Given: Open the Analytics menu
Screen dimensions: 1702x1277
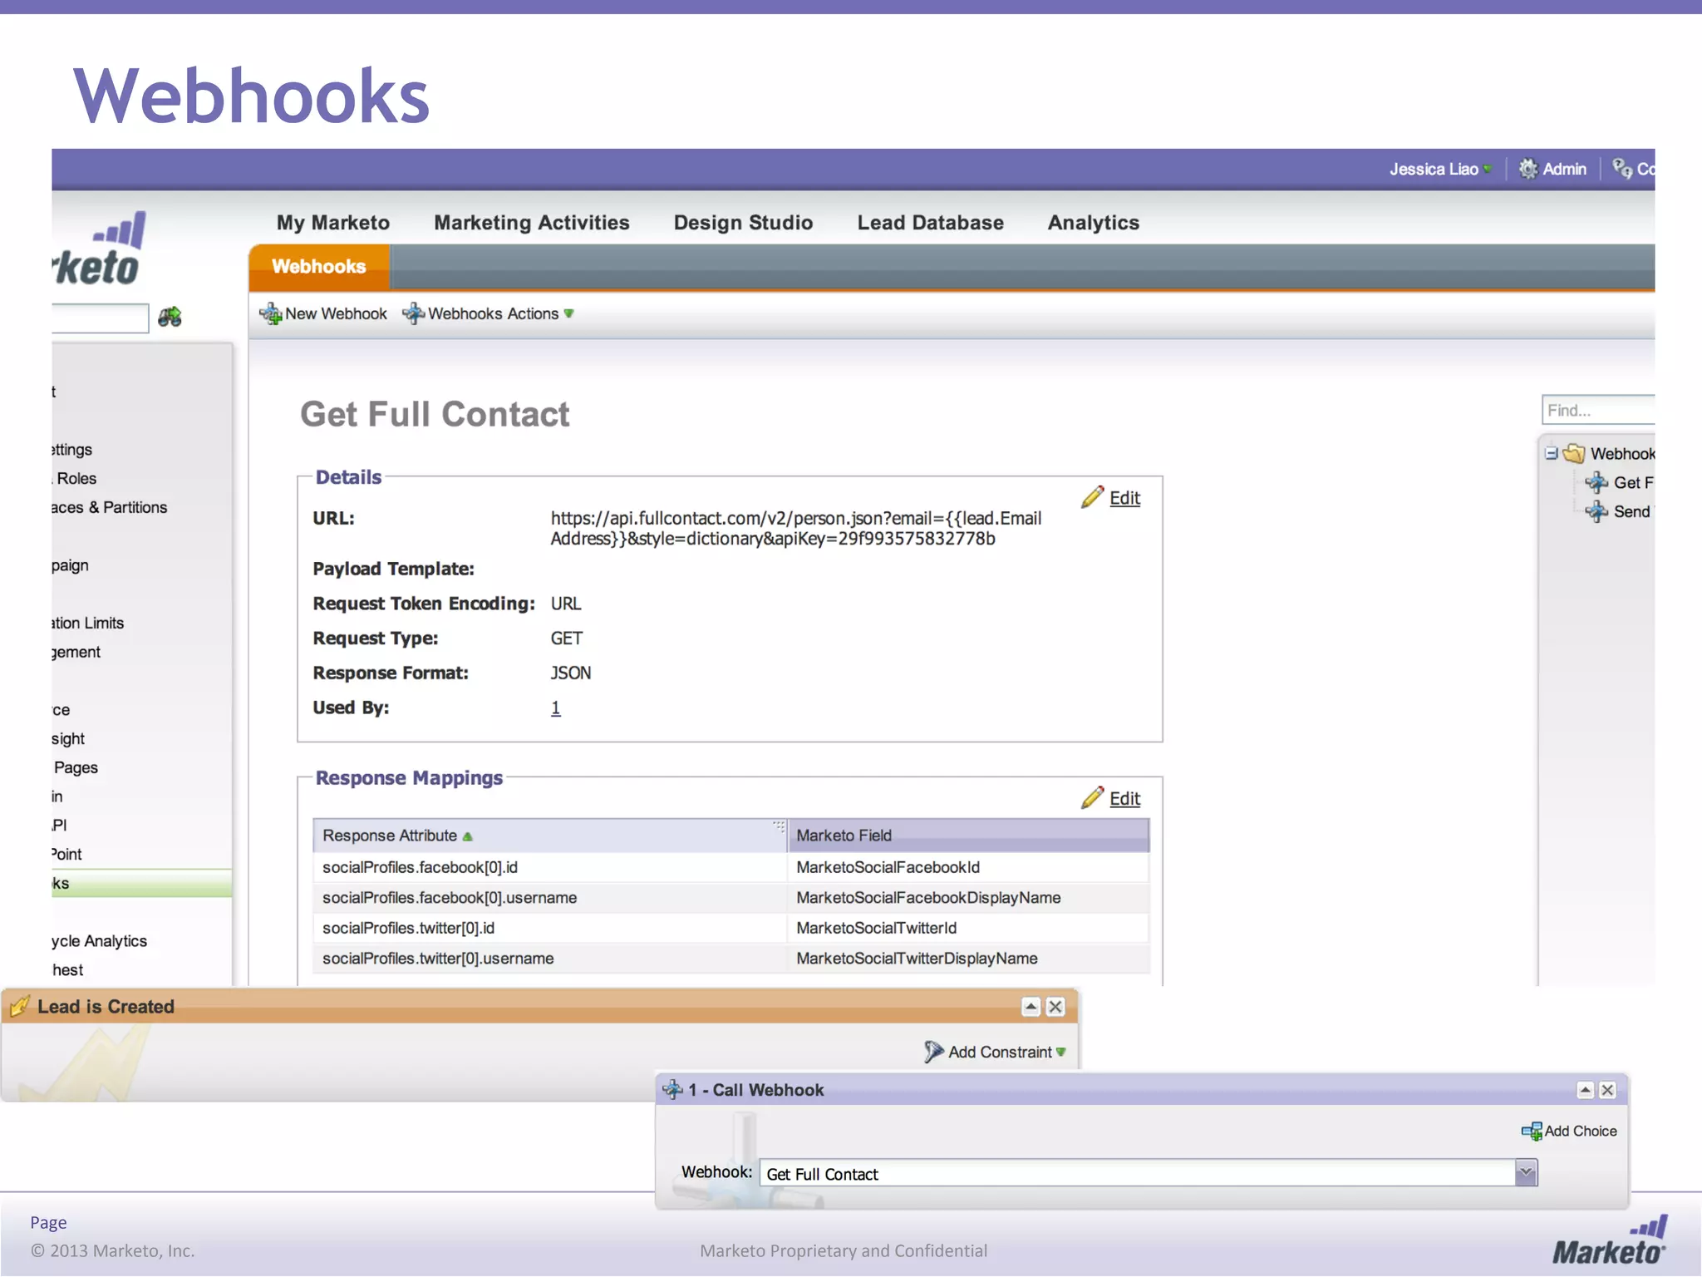Looking at the screenshot, I should point(1094,223).
